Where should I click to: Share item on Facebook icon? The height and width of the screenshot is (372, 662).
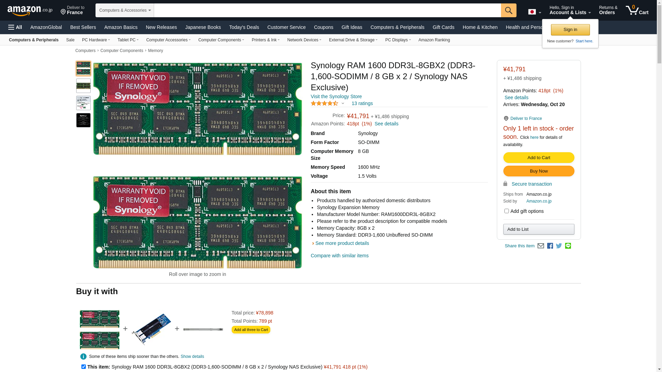click(x=550, y=246)
